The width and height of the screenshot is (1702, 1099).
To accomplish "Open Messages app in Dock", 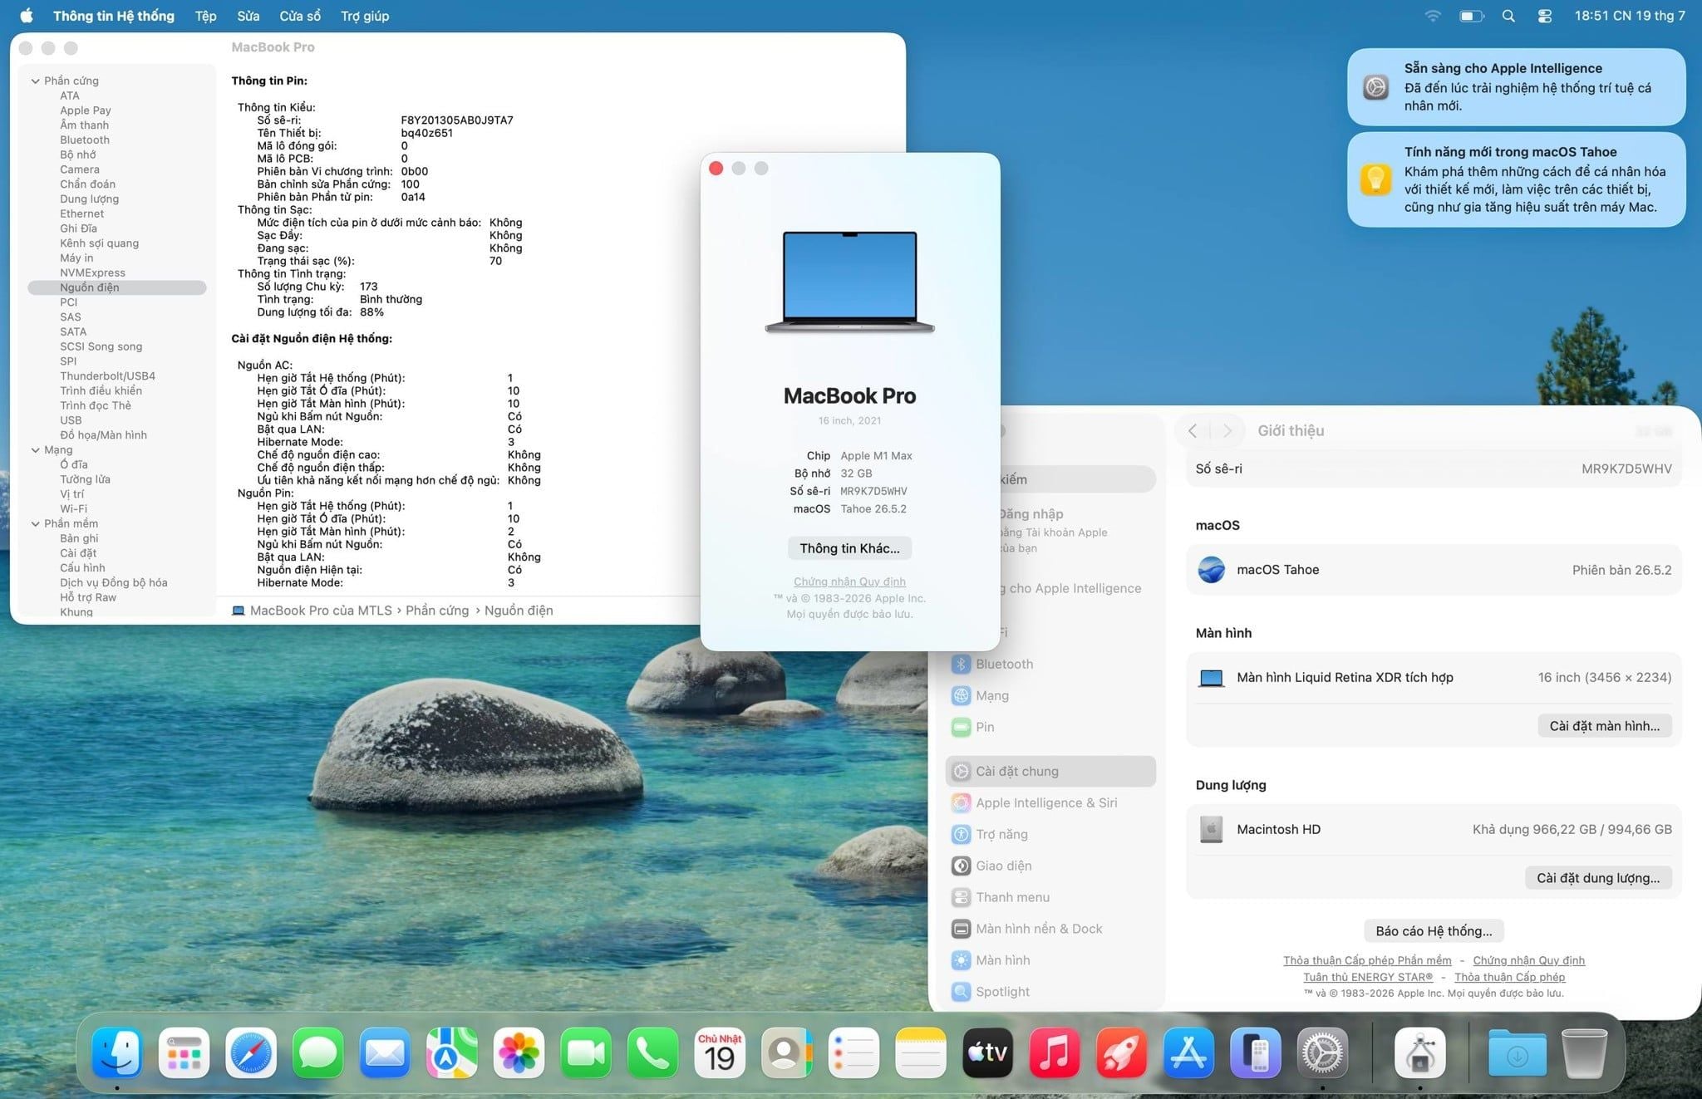I will [317, 1053].
